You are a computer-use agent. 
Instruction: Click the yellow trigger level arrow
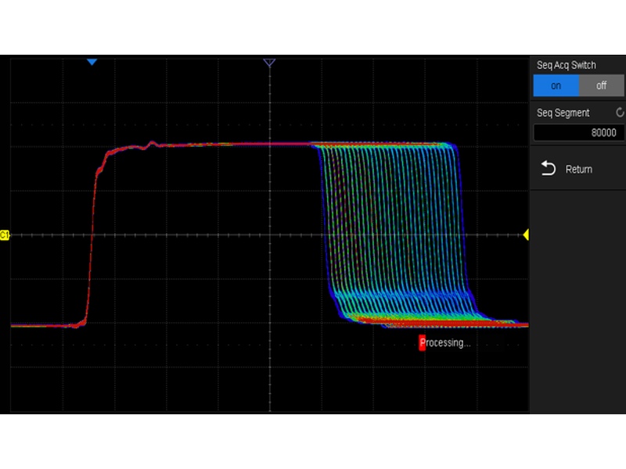click(526, 234)
